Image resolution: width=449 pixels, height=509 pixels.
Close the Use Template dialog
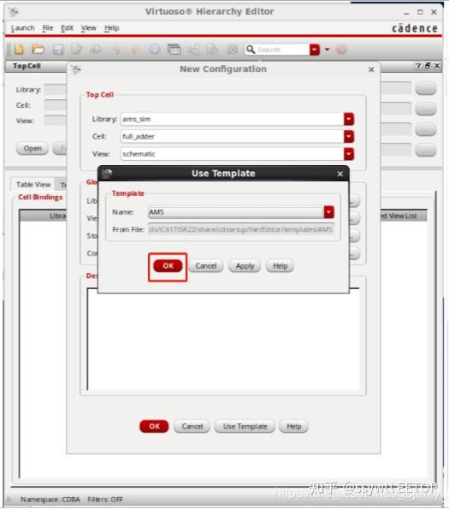pos(340,174)
